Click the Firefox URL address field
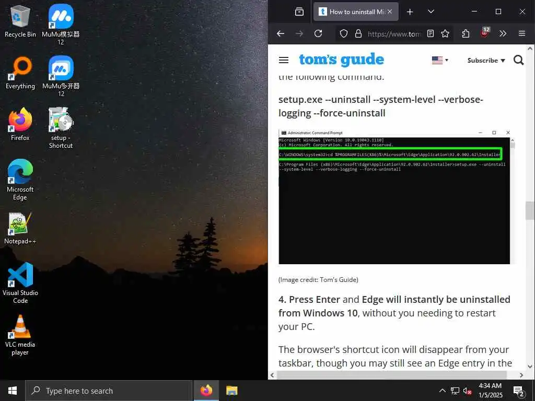Image resolution: width=535 pixels, height=401 pixels. coord(394,33)
